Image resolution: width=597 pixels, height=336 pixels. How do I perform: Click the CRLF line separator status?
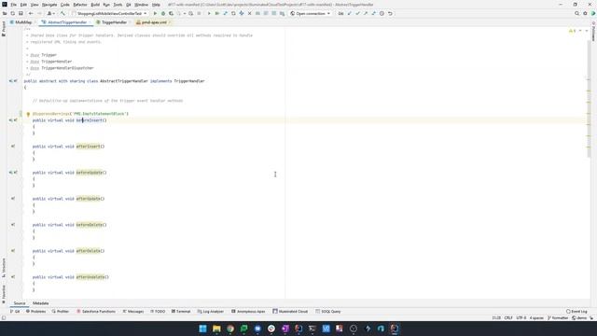(508, 317)
